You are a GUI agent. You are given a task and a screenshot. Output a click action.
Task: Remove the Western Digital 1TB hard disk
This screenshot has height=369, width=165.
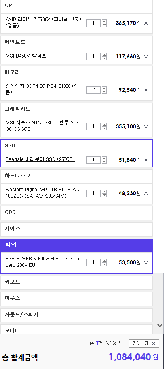pyautogui.click(x=146, y=194)
